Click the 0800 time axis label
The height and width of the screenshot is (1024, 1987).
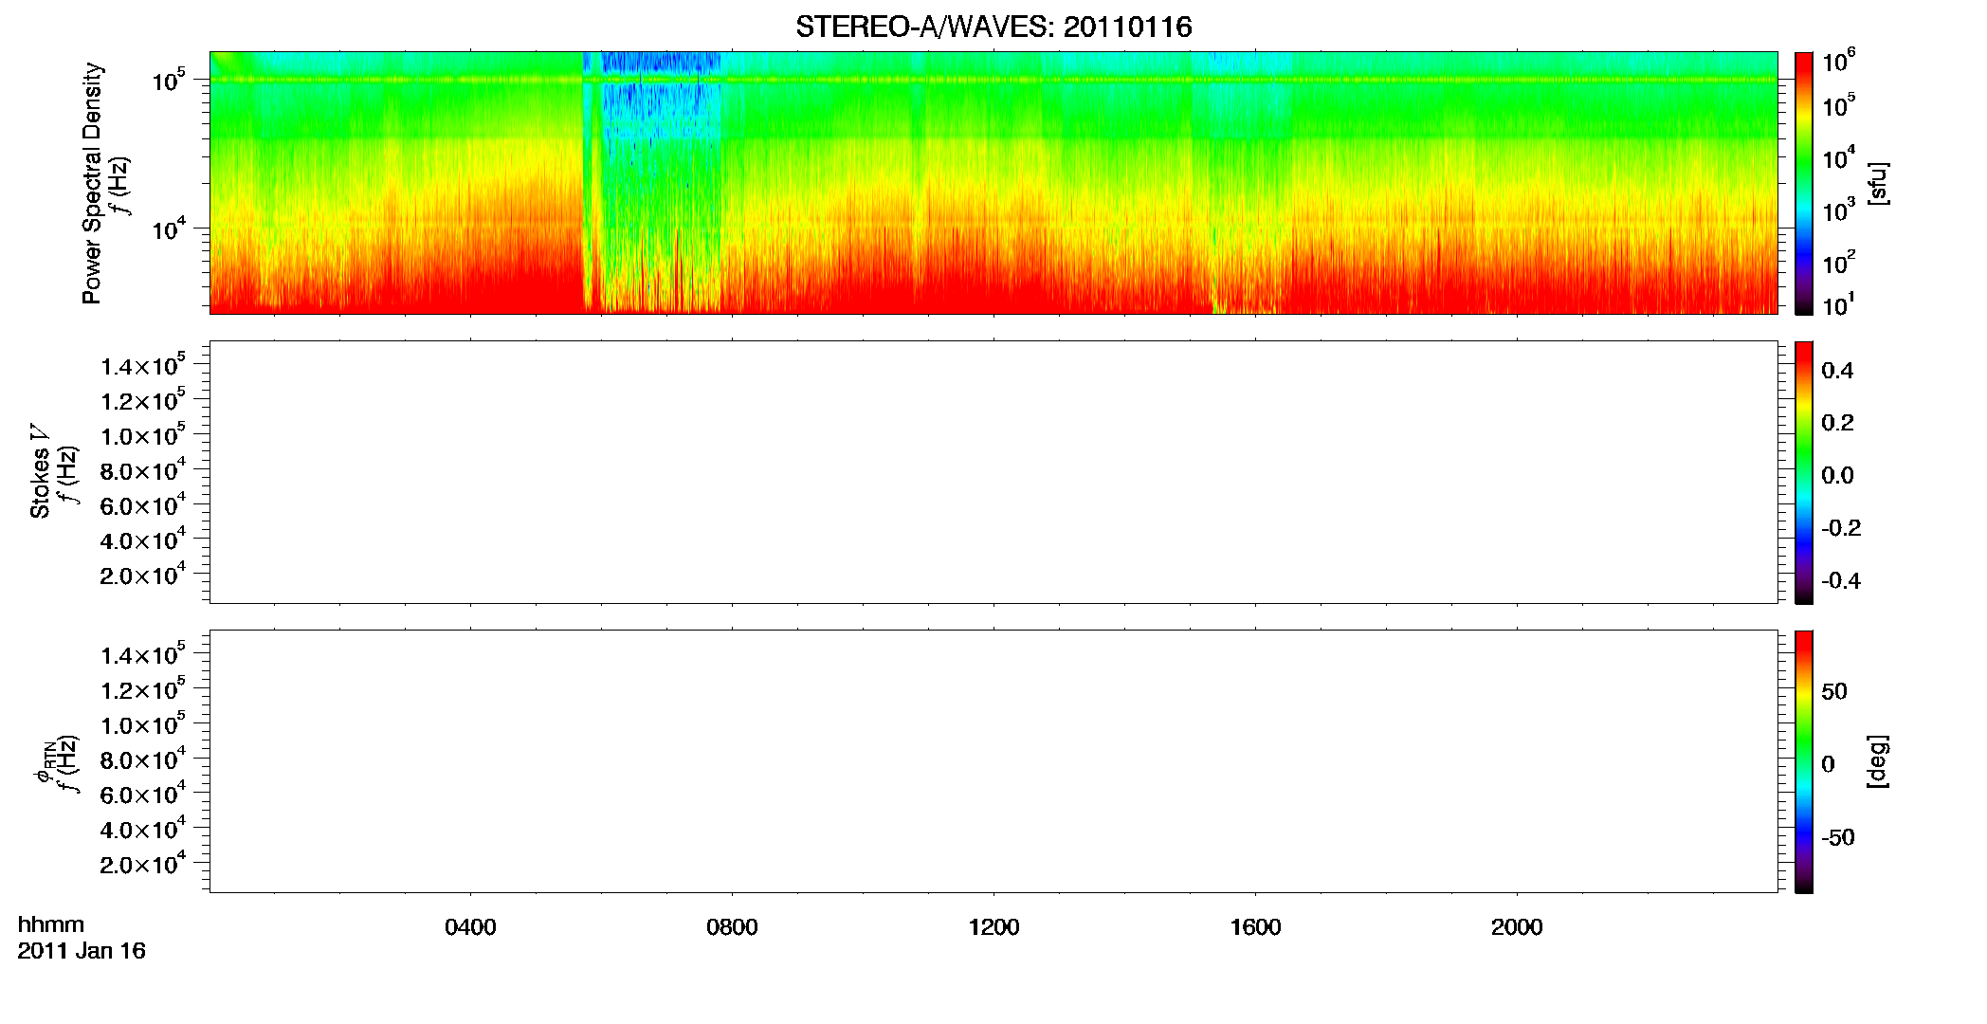point(732,927)
